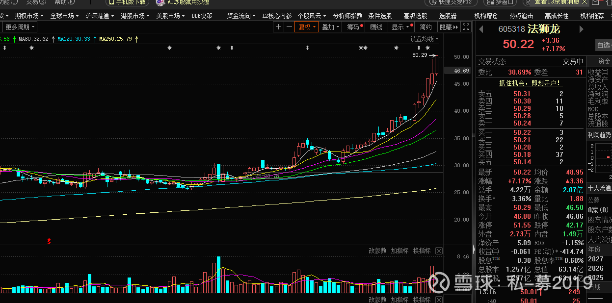612x303 pixels.
Task: Expand the 沪深港通 menu
Action: [100, 16]
